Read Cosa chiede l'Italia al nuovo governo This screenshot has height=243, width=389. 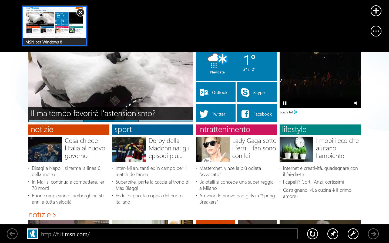[85, 148]
